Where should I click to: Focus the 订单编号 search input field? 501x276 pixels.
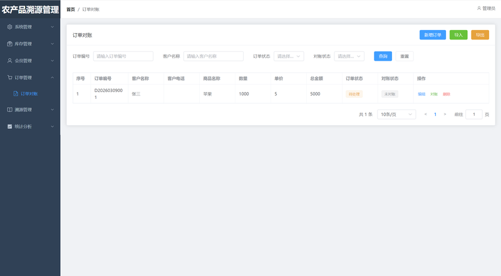click(123, 56)
